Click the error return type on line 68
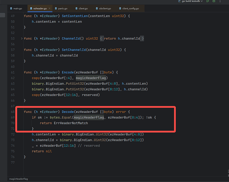This screenshot has width=229, height=182. (121, 112)
